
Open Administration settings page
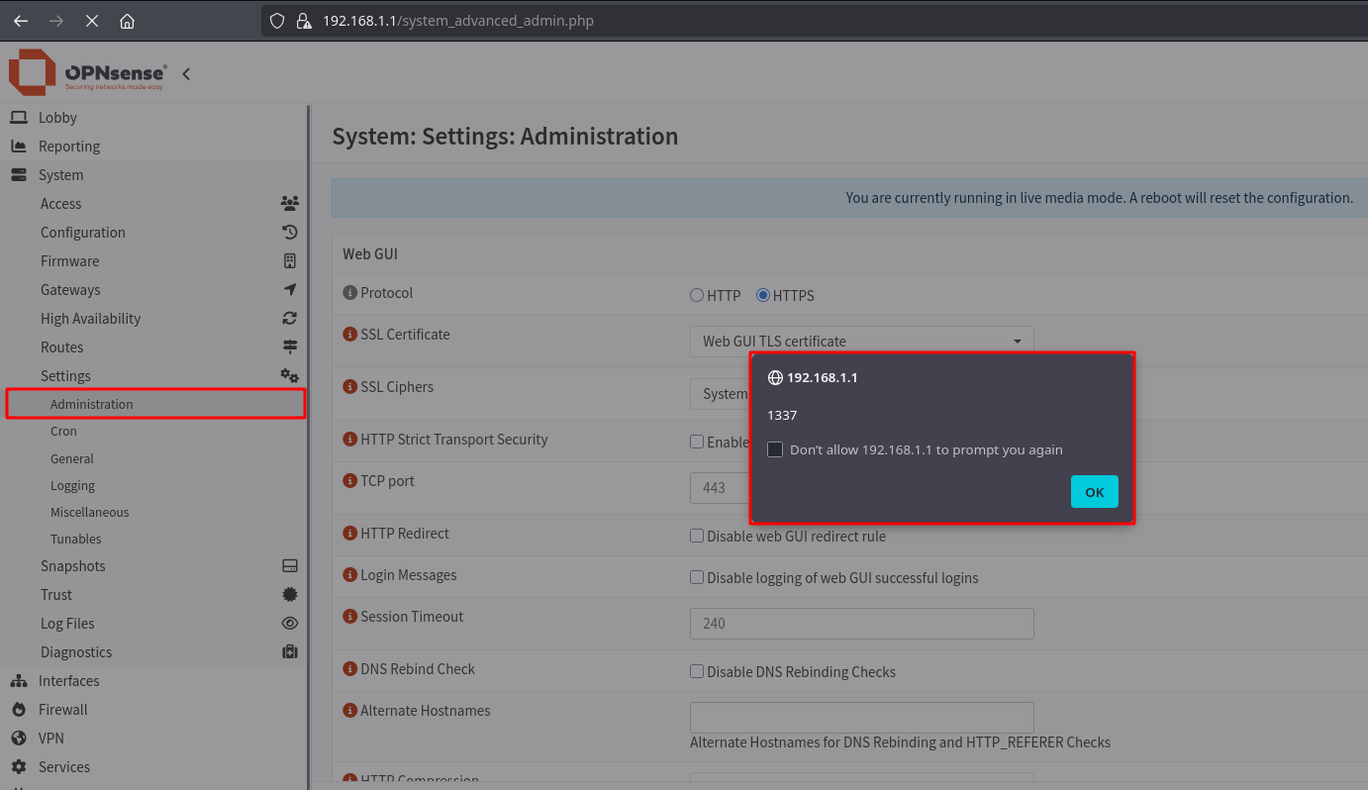pos(155,404)
